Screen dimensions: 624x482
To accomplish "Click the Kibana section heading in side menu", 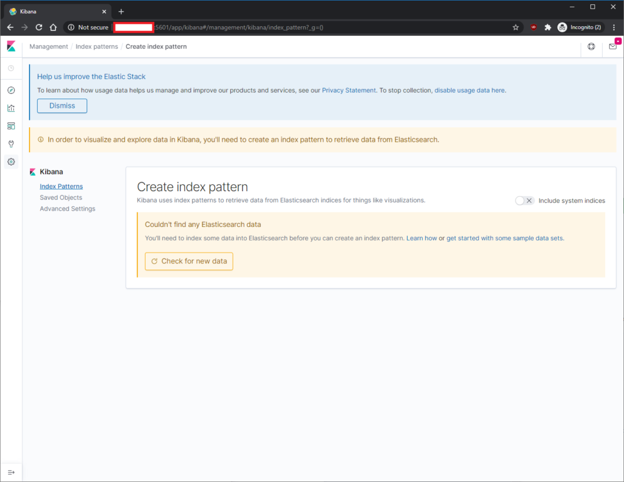I will coord(51,172).
